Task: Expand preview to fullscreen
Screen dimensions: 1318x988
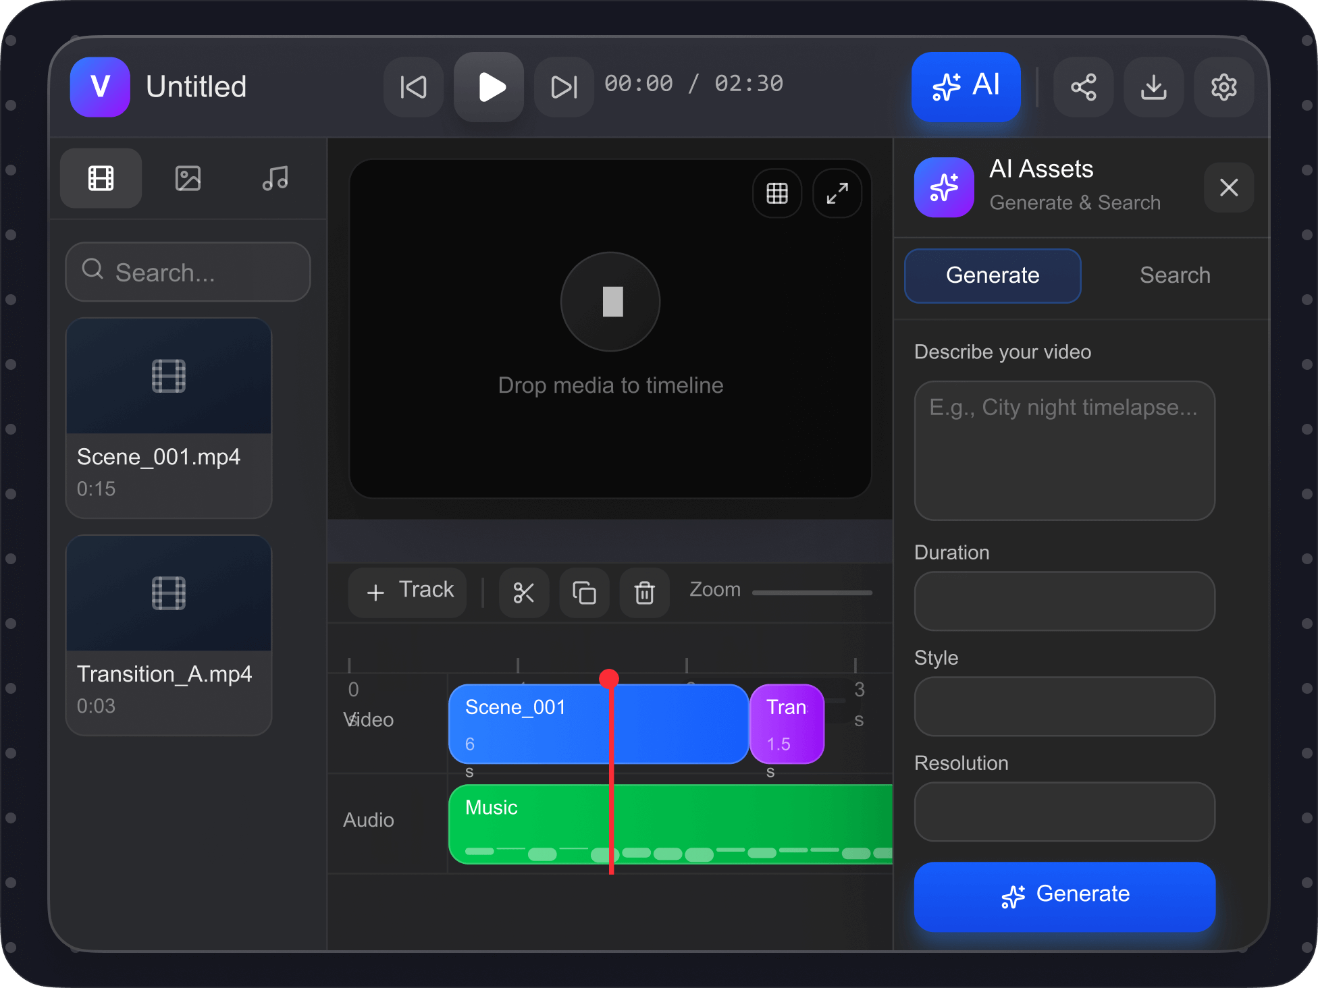Action: [837, 194]
